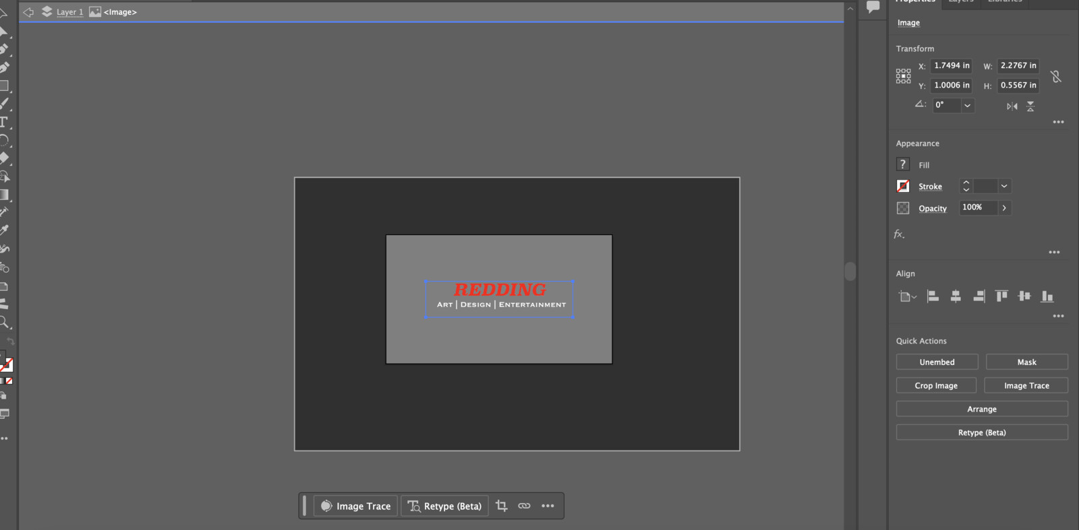Click Layer 1 in the breadcrumb bar
Screen dimensions: 1079x530
point(69,12)
